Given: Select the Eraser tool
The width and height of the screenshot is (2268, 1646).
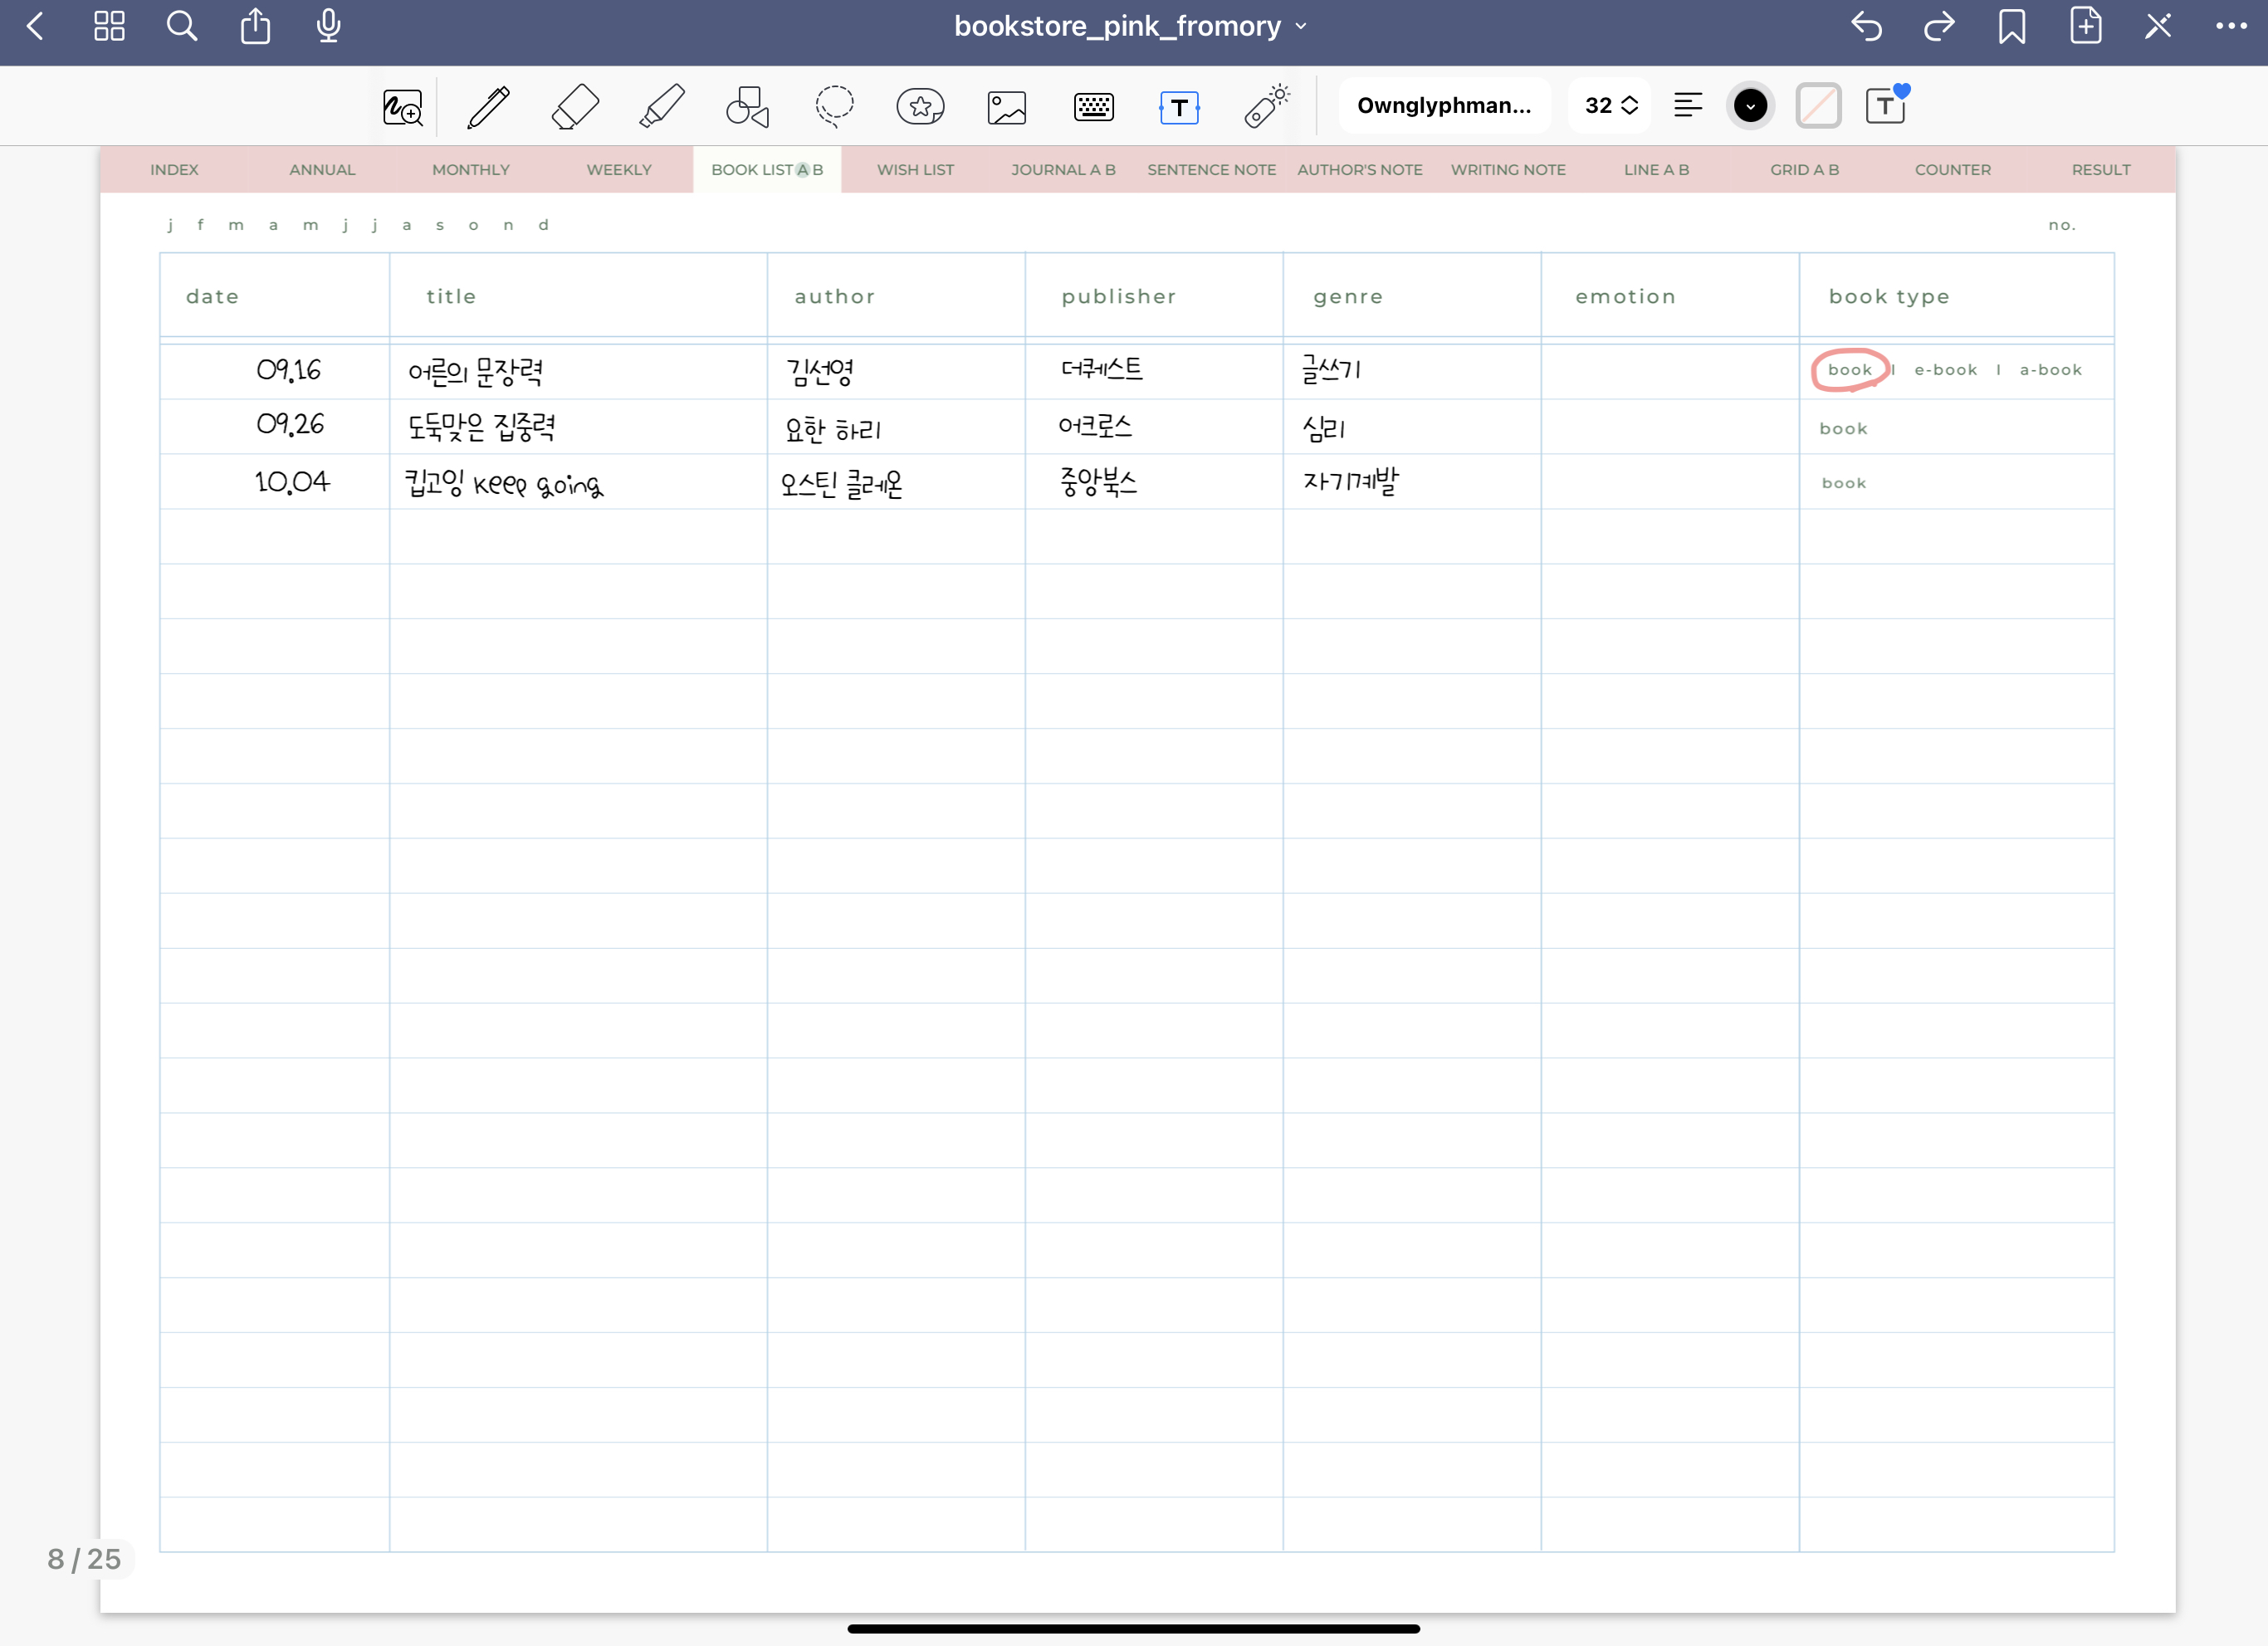Looking at the screenshot, I should (575, 106).
